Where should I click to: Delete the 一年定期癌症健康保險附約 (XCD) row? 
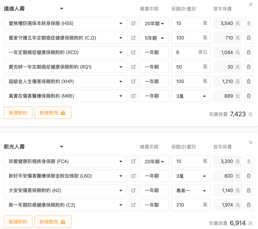[x=249, y=52]
